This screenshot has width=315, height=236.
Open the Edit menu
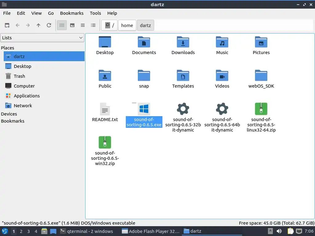21,13
